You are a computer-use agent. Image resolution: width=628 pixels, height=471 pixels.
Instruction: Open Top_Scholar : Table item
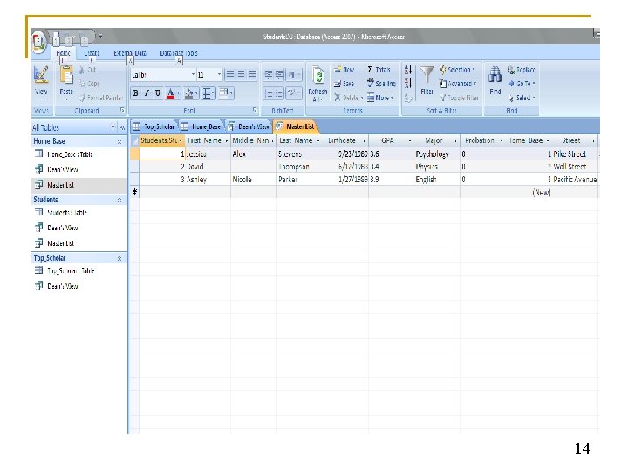pos(65,270)
